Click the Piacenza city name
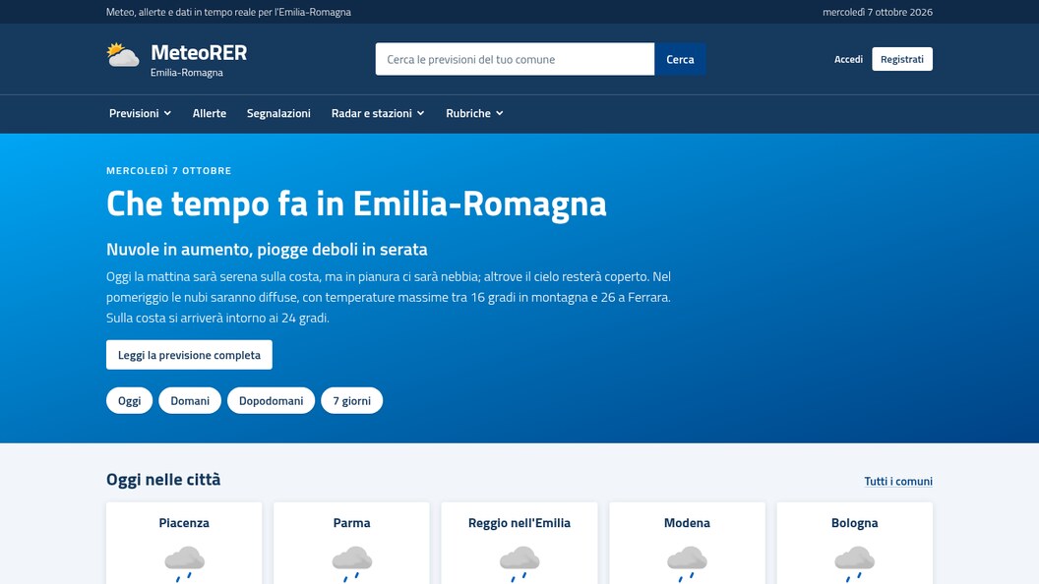 184,523
